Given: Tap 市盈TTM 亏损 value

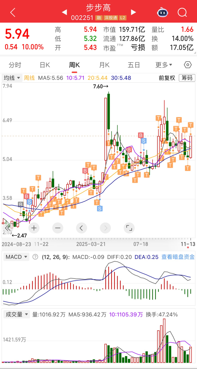Looking at the screenshot, I should [x=138, y=47].
